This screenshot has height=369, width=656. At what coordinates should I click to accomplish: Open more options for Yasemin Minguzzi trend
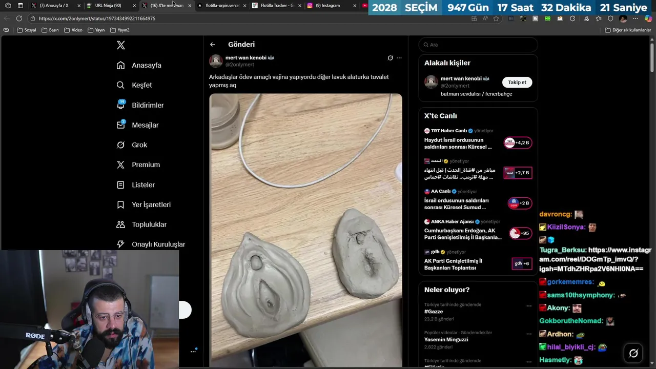pos(529,334)
